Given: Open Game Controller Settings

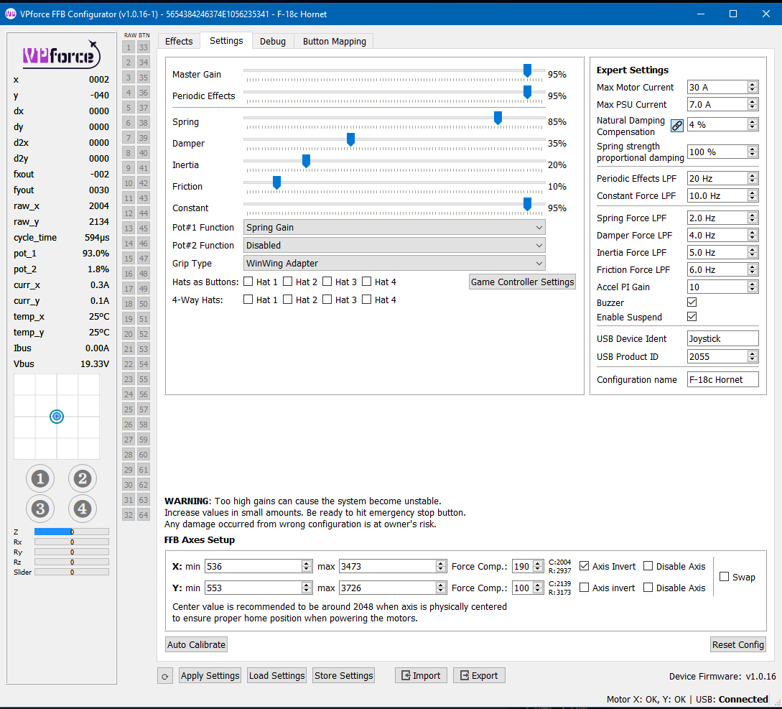Looking at the screenshot, I should point(522,282).
